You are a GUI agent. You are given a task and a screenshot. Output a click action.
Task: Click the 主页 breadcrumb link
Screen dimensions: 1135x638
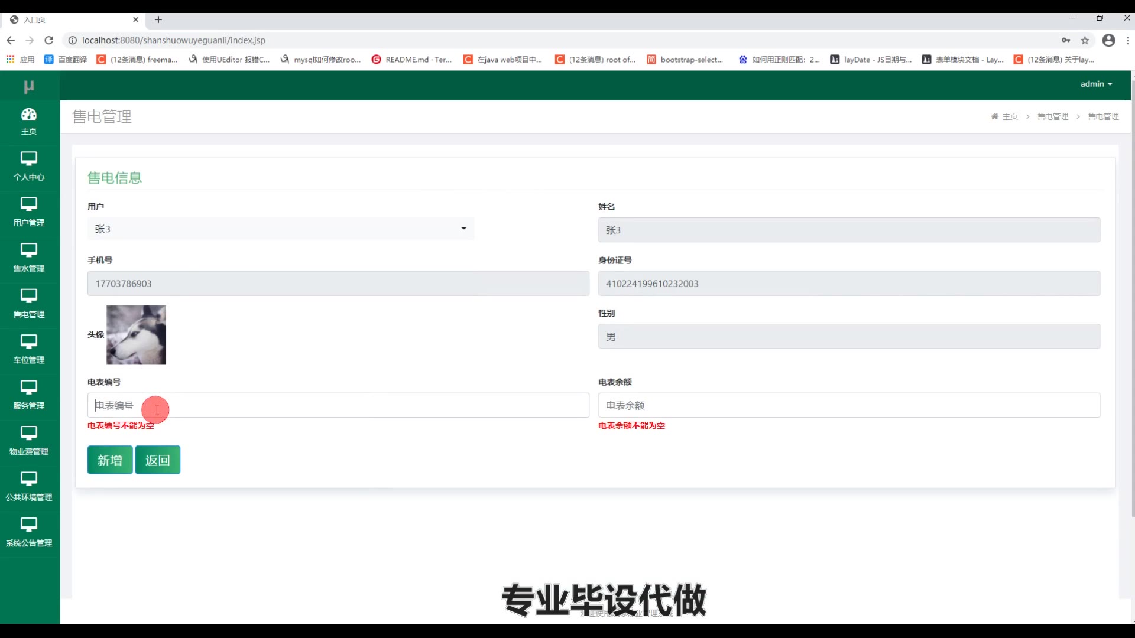[1010, 116]
